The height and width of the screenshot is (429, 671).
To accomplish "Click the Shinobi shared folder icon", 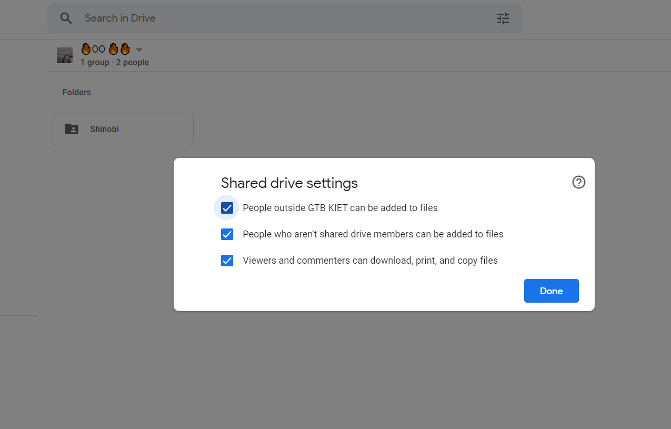I will tap(72, 129).
